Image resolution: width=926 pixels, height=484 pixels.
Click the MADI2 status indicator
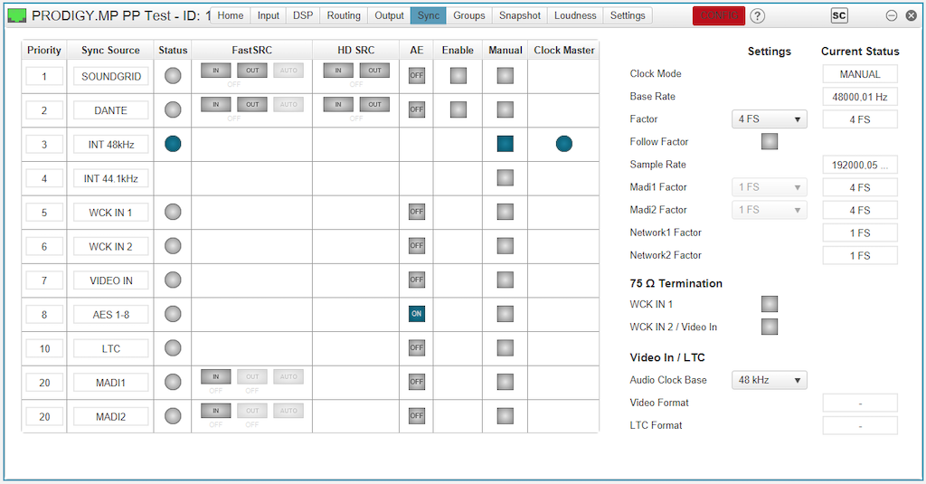(173, 416)
